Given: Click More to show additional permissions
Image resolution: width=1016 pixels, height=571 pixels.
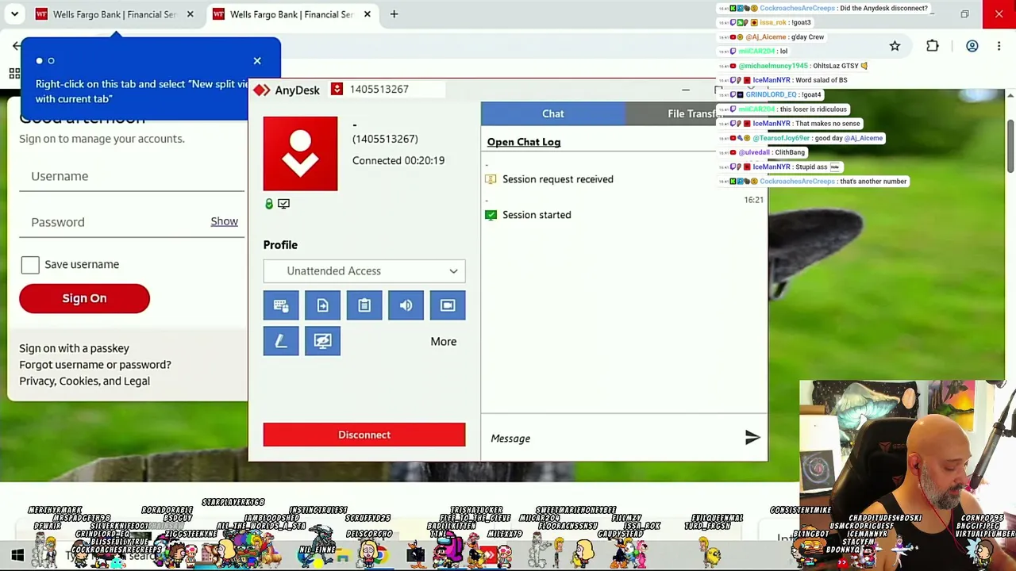Looking at the screenshot, I should [x=444, y=342].
